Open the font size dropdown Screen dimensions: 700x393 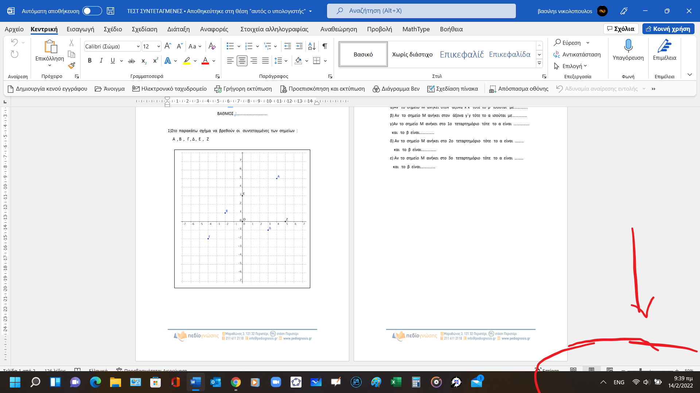pyautogui.click(x=159, y=46)
